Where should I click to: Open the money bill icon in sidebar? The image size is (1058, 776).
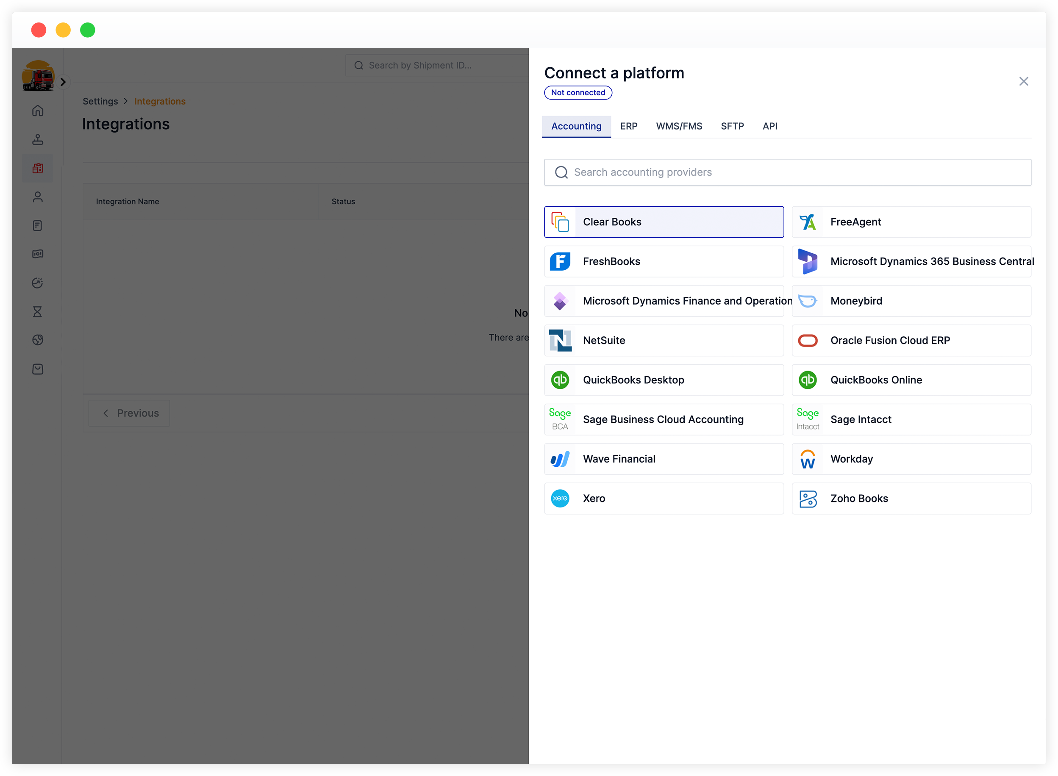click(38, 254)
